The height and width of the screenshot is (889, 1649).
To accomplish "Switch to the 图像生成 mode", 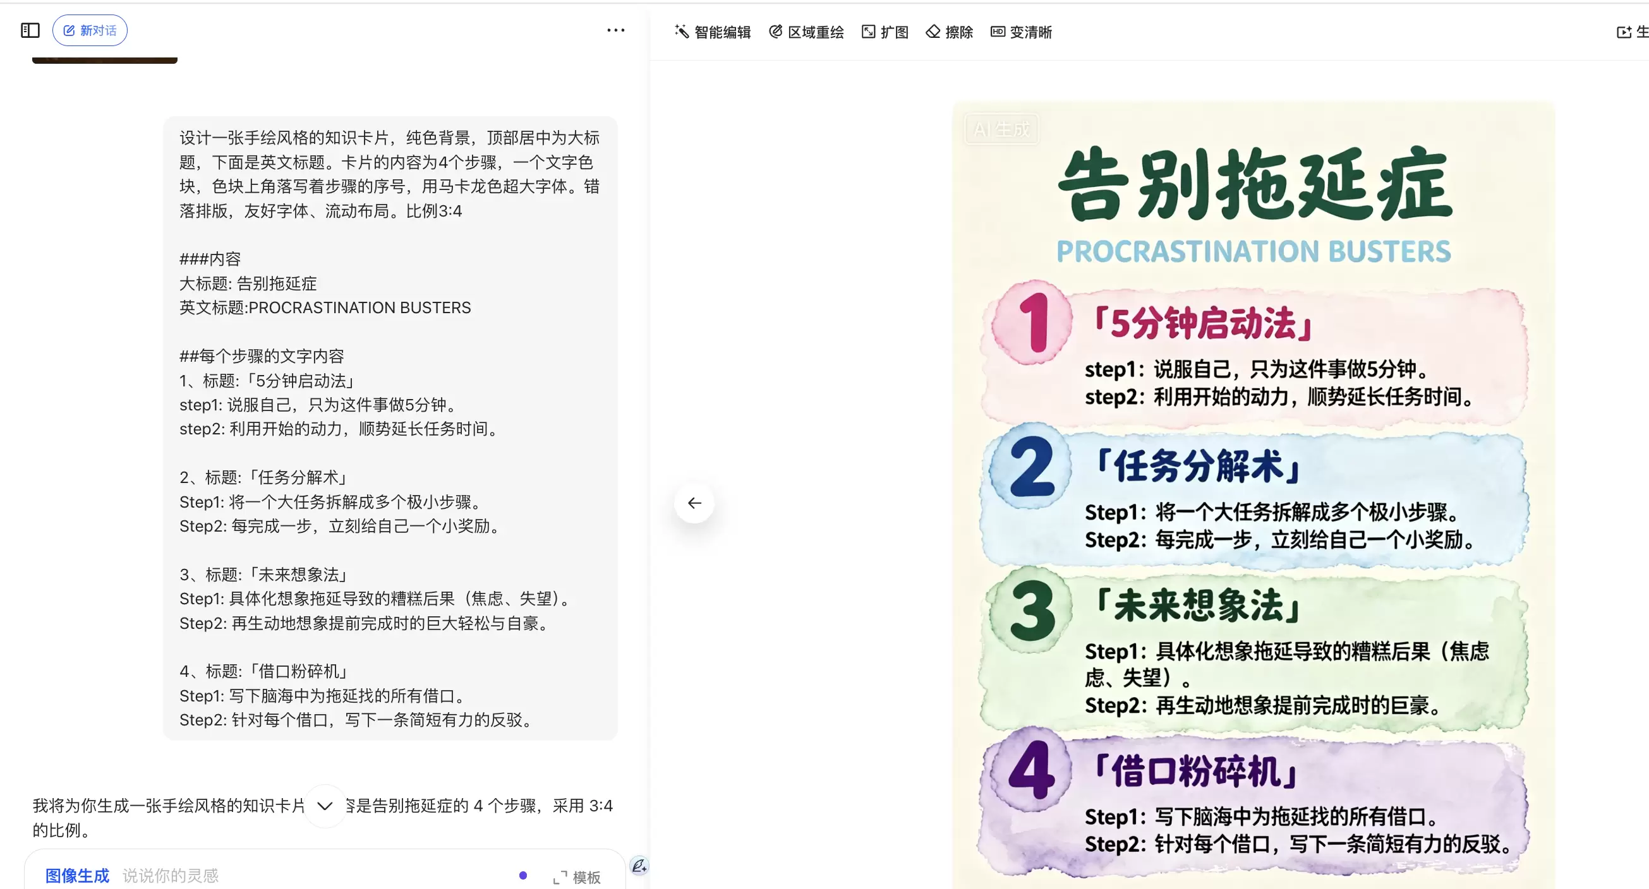I will pos(77,876).
